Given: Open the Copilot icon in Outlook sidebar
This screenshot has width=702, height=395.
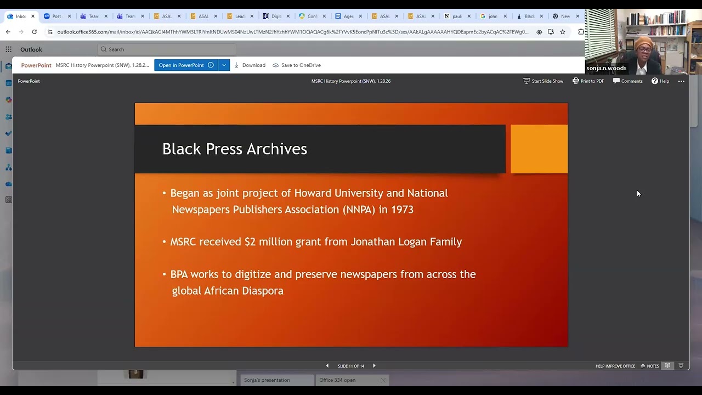Looking at the screenshot, I should (x=9, y=100).
